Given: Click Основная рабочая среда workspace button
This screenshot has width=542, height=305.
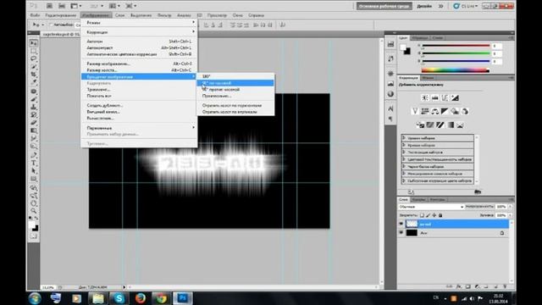Looking at the screenshot, I should 384,6.
